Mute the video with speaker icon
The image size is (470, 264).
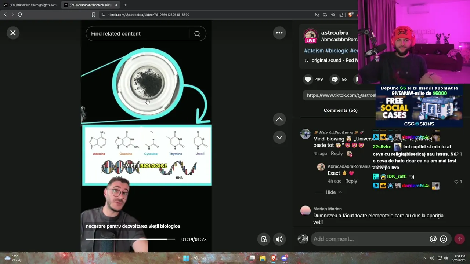(279, 239)
